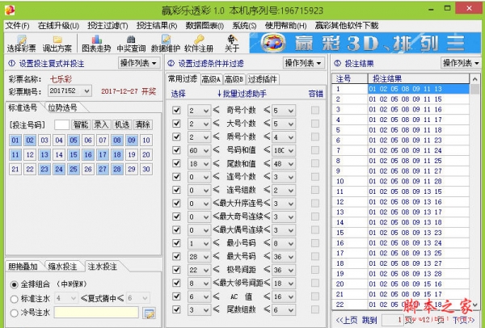The width and height of the screenshot is (485, 328).
Task: Open the 投注过滤(T) menu
Action: pos(108,26)
